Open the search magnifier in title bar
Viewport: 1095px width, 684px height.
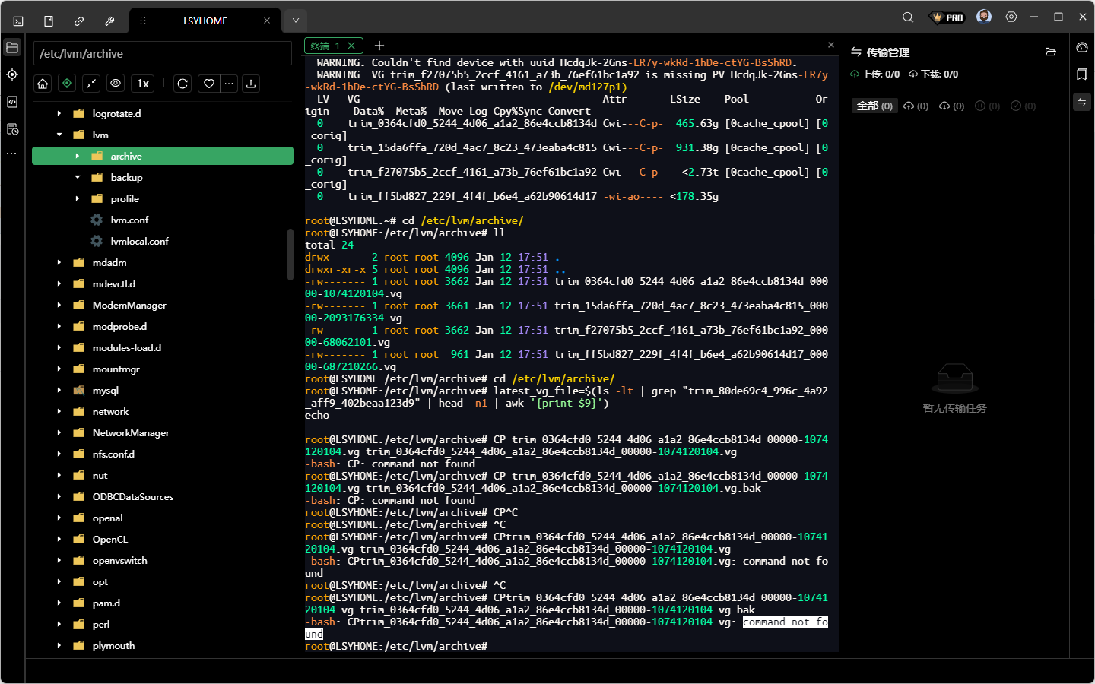(908, 17)
